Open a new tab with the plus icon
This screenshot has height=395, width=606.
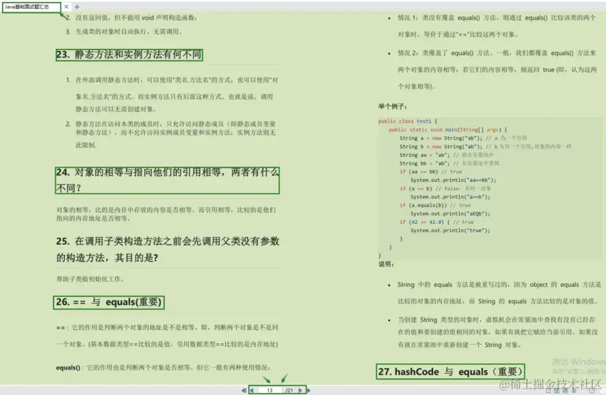[x=77, y=6]
